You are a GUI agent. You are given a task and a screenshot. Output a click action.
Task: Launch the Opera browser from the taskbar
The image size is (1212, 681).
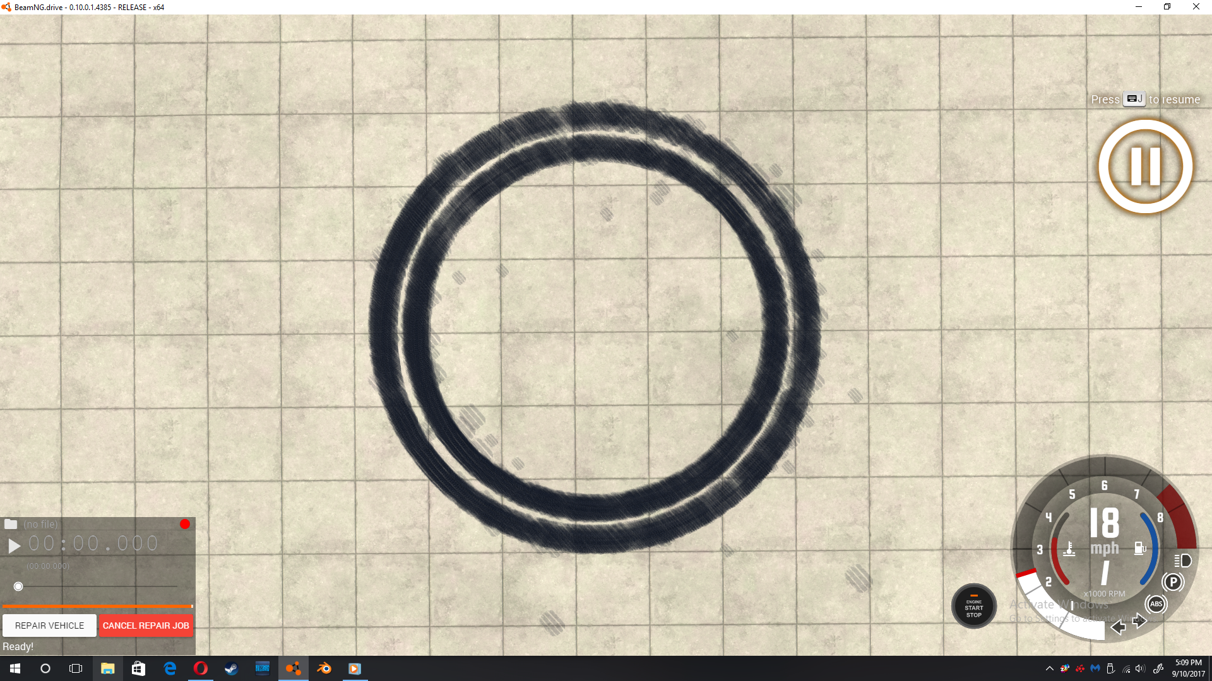point(200,668)
